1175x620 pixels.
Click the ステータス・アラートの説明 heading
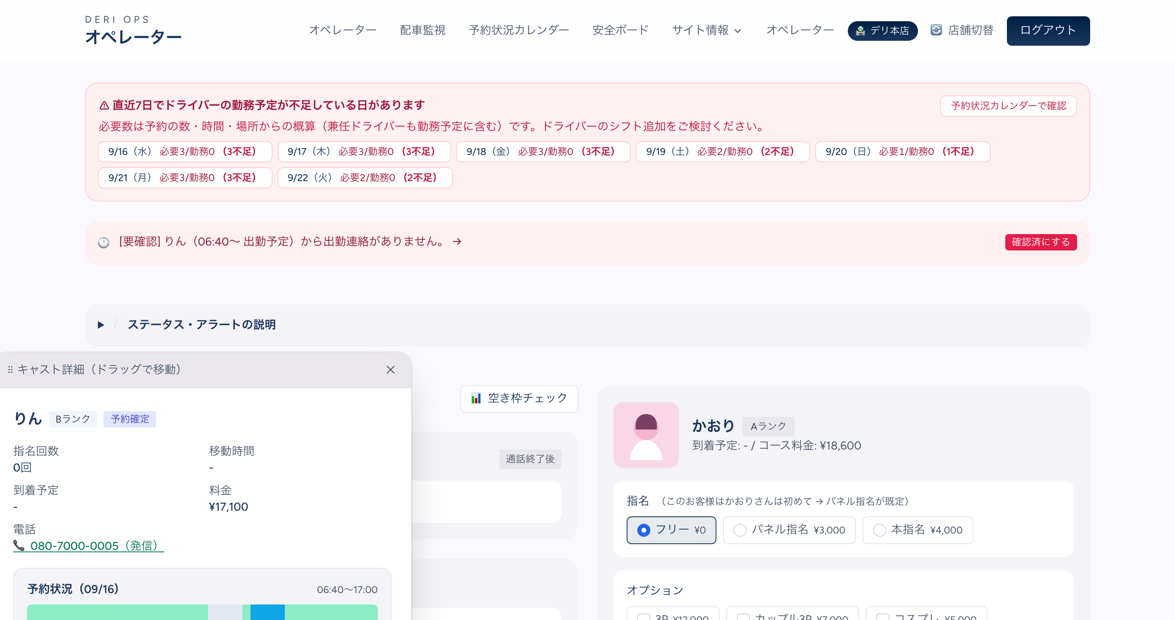(x=202, y=325)
